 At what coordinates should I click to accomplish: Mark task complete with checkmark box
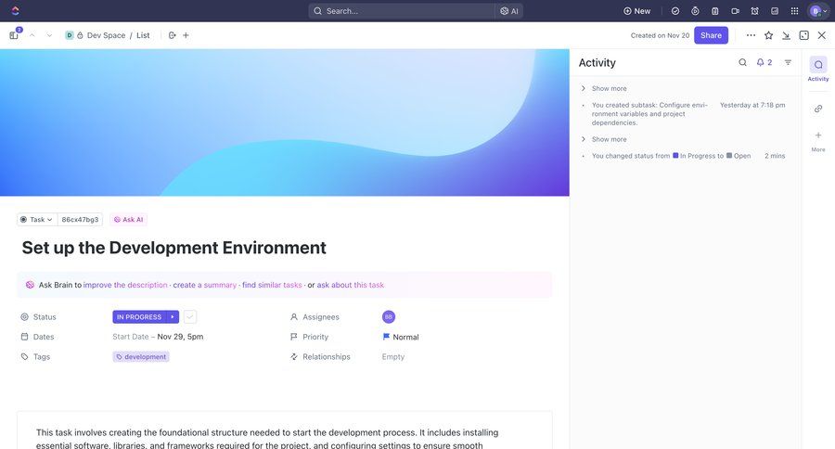pos(190,317)
